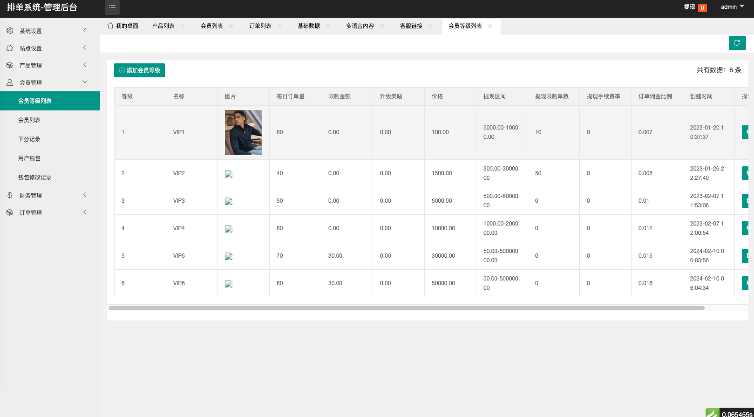Click the 财务管理 dollar icon
The height and width of the screenshot is (417, 754).
10,195
